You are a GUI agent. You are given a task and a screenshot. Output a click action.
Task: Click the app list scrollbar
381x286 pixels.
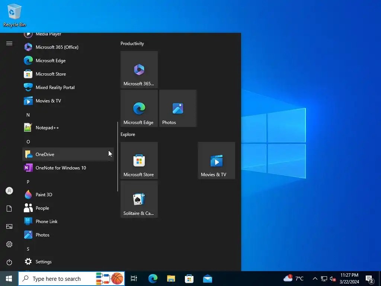(118, 156)
